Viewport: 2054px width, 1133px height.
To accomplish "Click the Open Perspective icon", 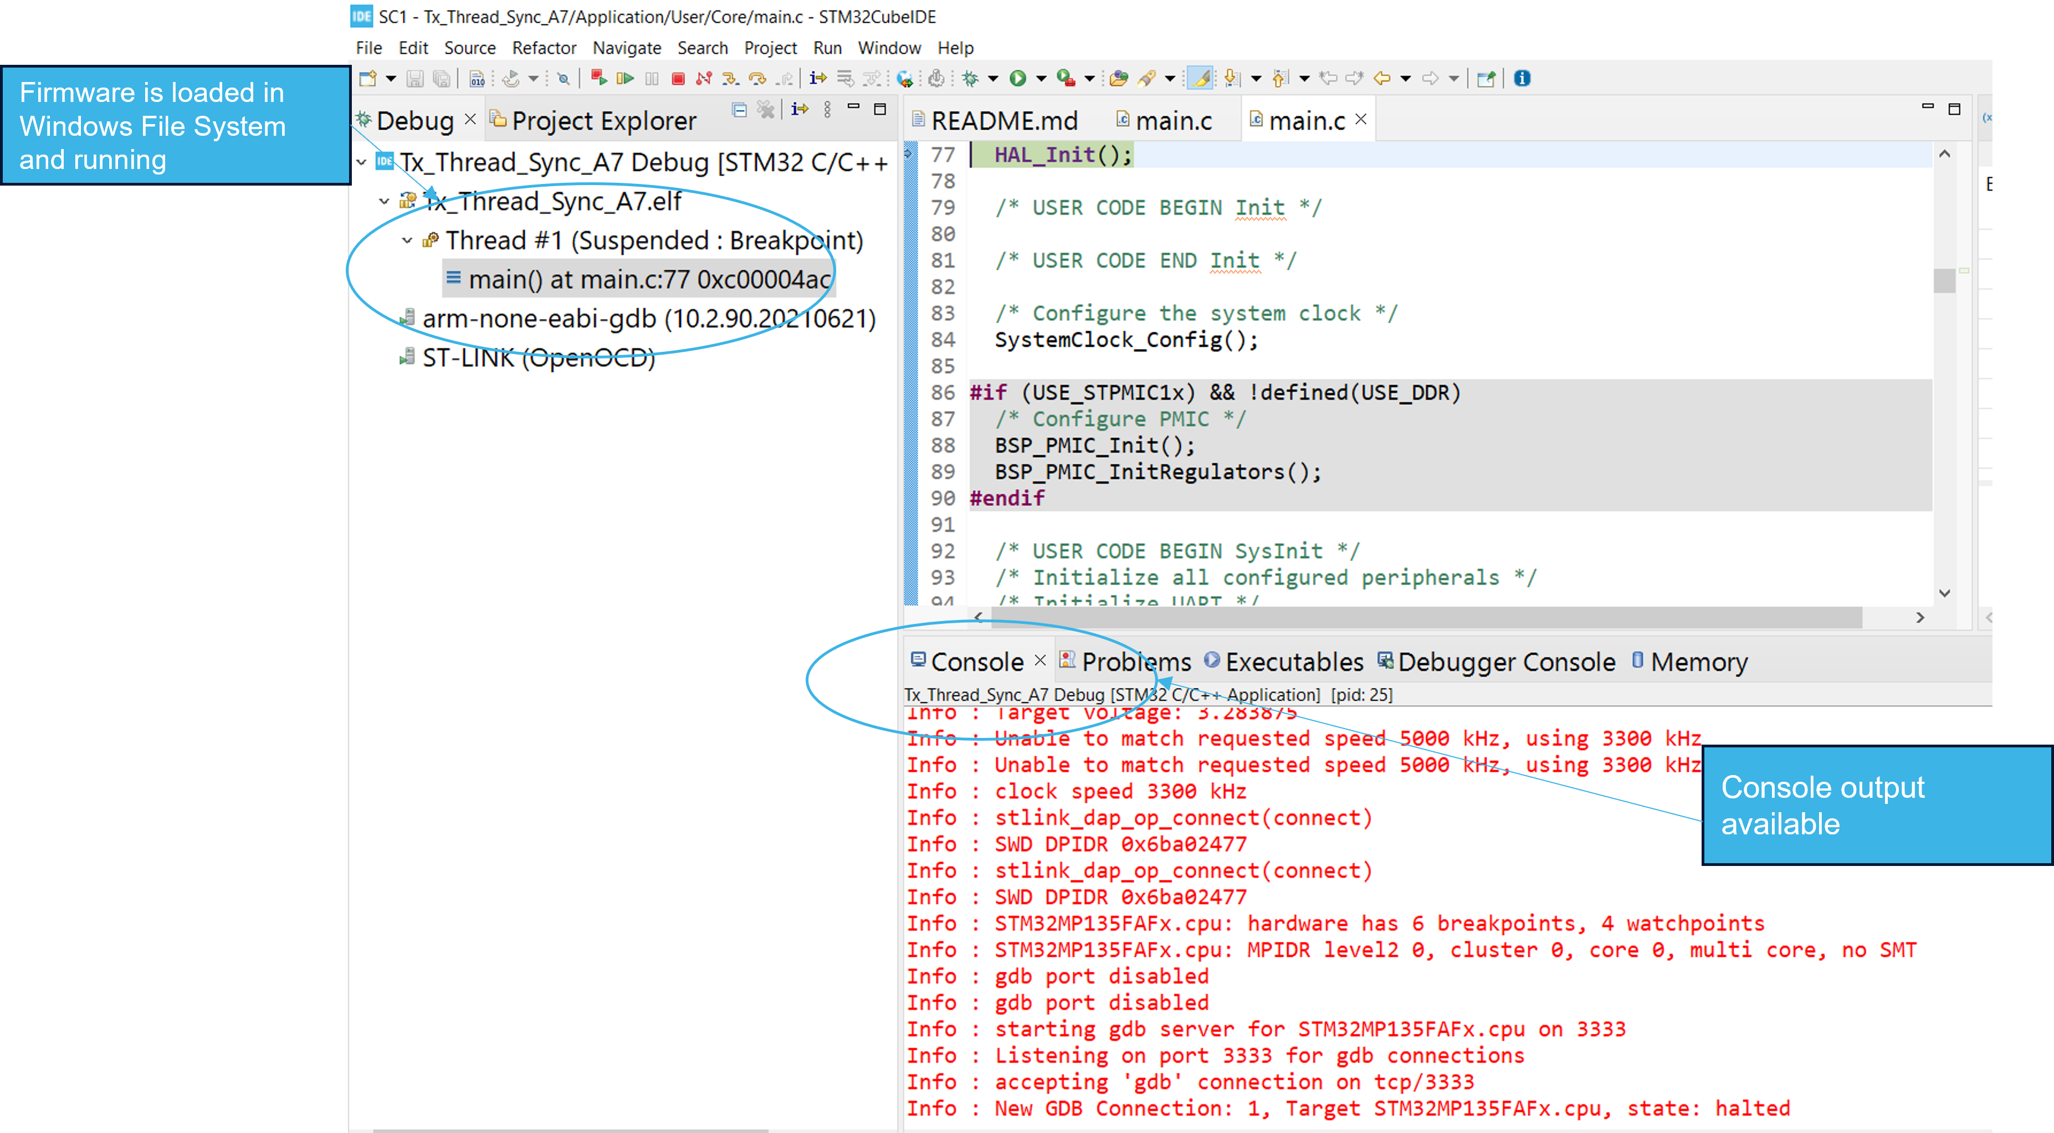I will pos(1486,78).
